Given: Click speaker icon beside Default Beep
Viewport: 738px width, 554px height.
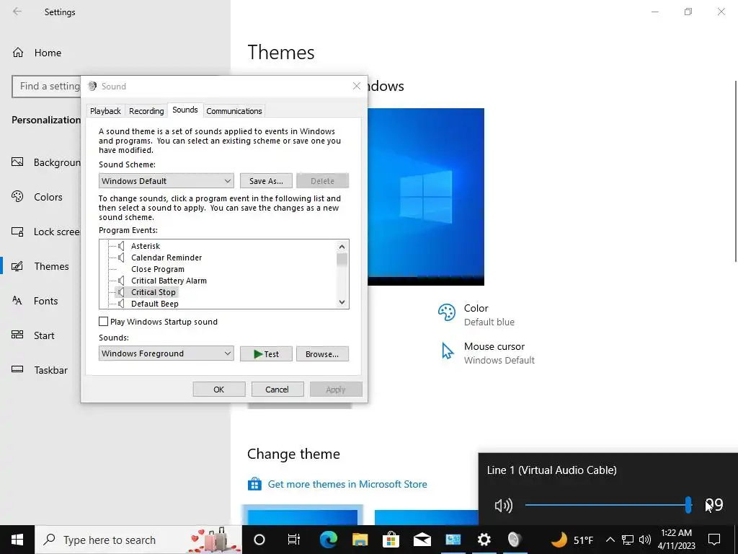Looking at the screenshot, I should pyautogui.click(x=121, y=304).
